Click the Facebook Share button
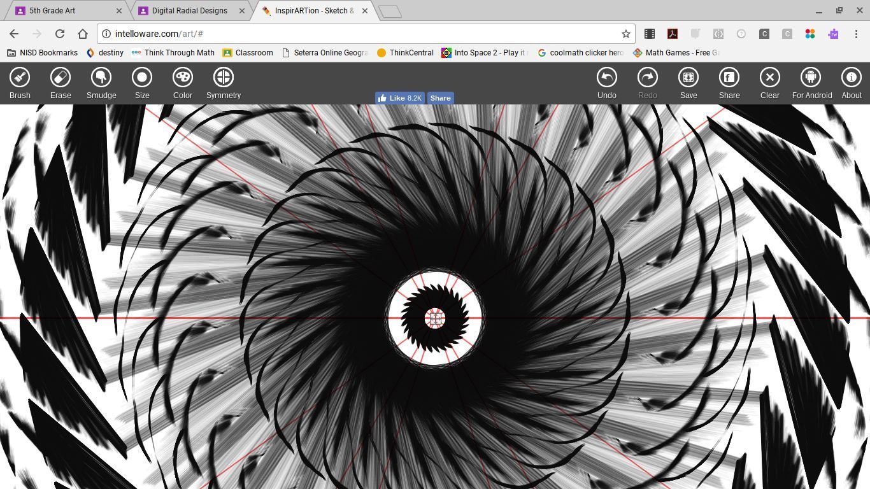Viewport: 870px width, 489px height. [440, 98]
